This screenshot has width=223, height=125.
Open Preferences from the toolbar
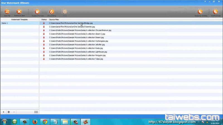pyautogui.click(x=215, y=12)
